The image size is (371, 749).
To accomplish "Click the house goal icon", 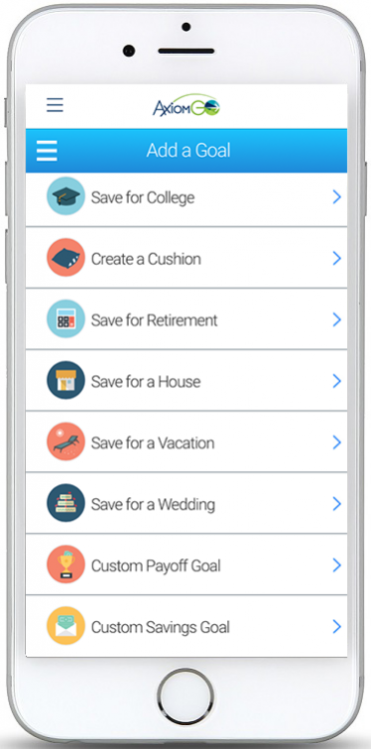I will [66, 380].
